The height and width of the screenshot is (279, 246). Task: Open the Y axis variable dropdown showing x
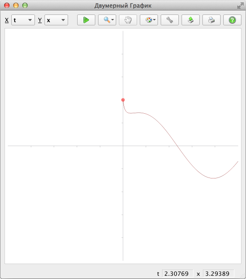[56, 20]
